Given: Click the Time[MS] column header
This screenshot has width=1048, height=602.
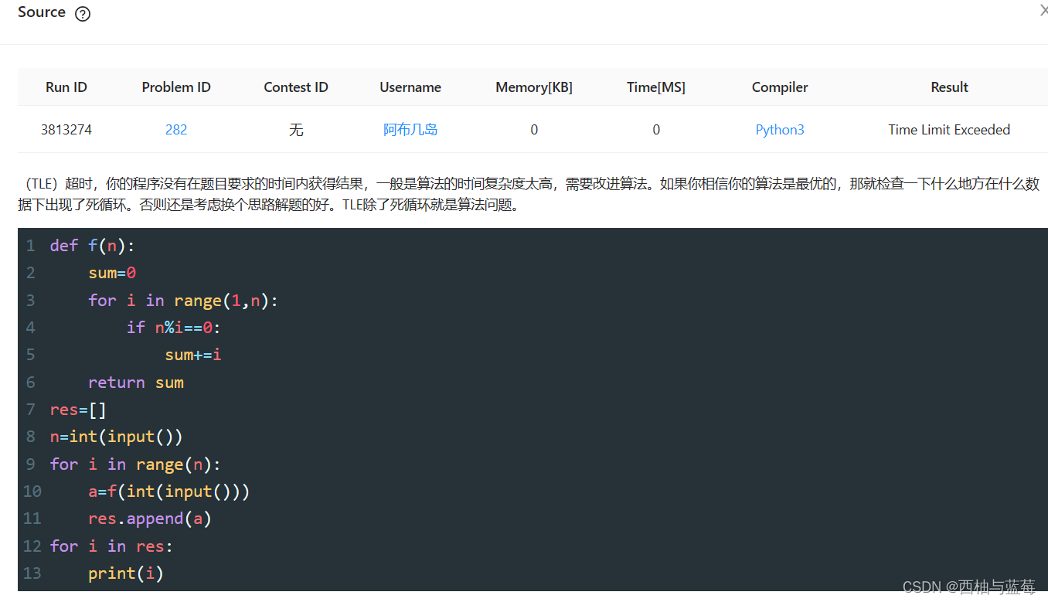Looking at the screenshot, I should (x=656, y=87).
